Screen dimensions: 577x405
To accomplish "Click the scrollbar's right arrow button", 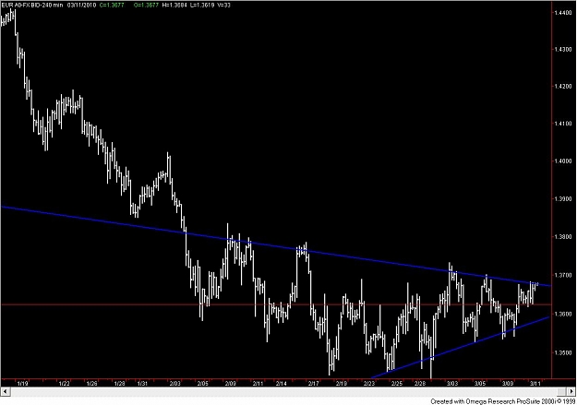I will click(x=571, y=391).
